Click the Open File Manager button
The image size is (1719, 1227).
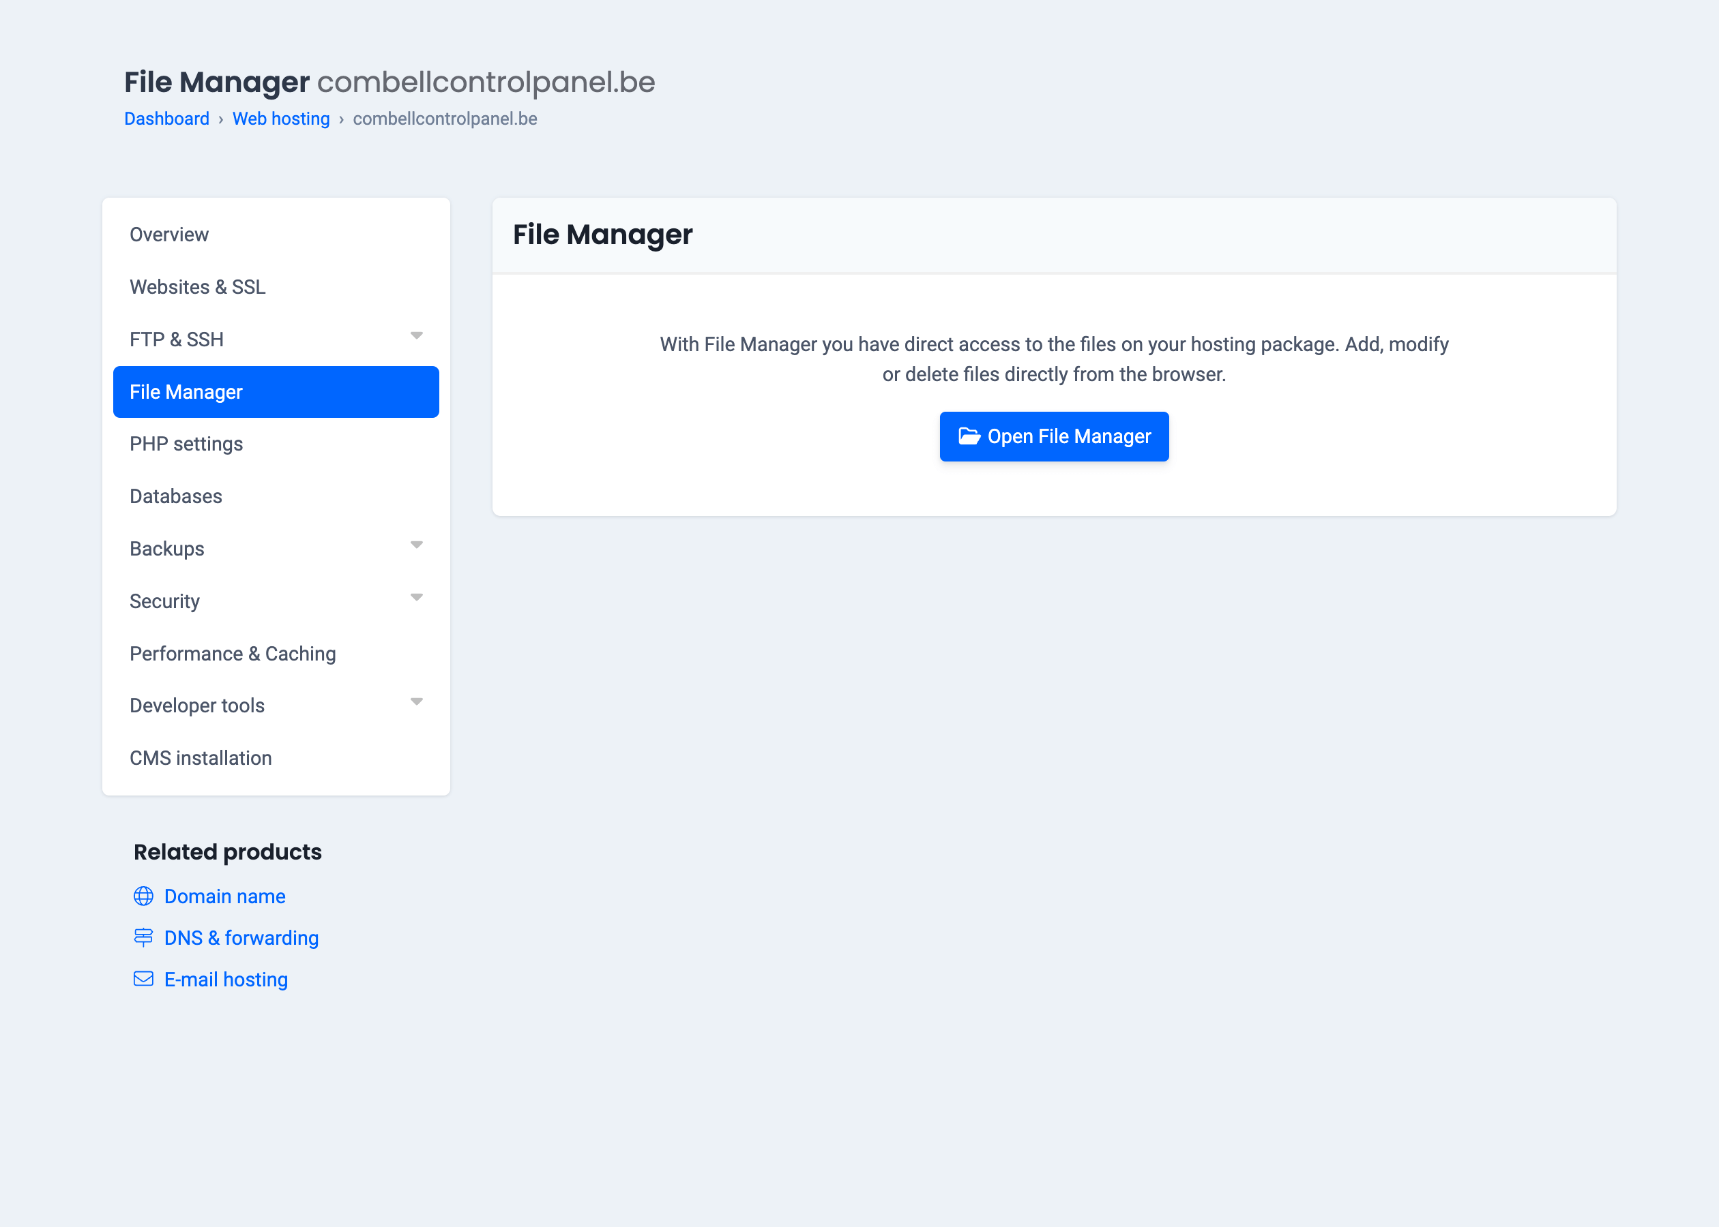[x=1054, y=436]
